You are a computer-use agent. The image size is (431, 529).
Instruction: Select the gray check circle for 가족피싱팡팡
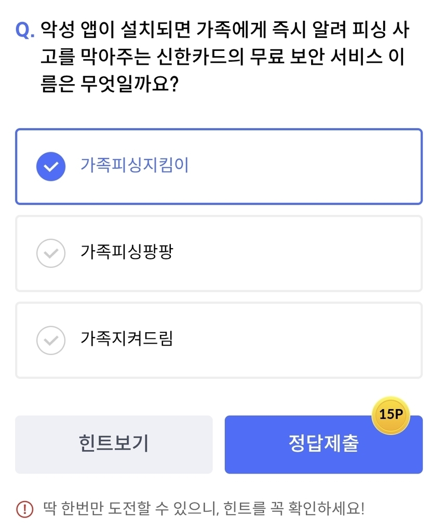click(51, 253)
